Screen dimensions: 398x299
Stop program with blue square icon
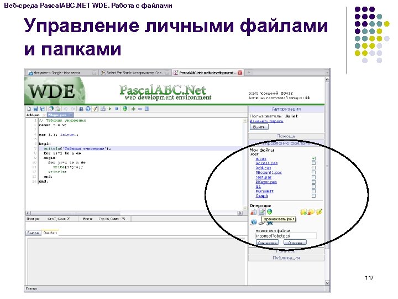click(x=117, y=109)
